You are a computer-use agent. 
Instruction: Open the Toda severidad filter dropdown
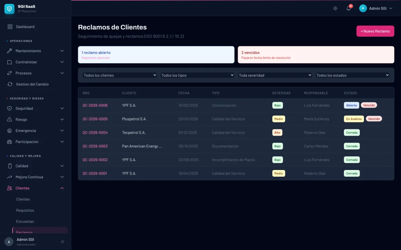coord(275,75)
